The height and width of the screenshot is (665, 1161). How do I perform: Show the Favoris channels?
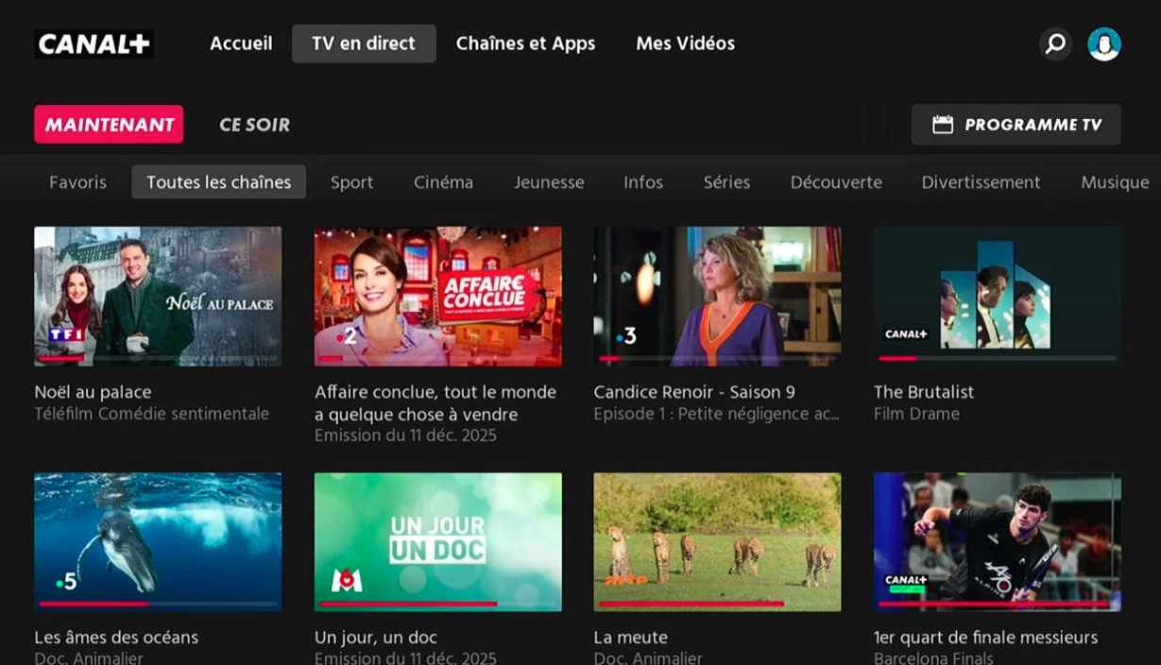click(77, 182)
